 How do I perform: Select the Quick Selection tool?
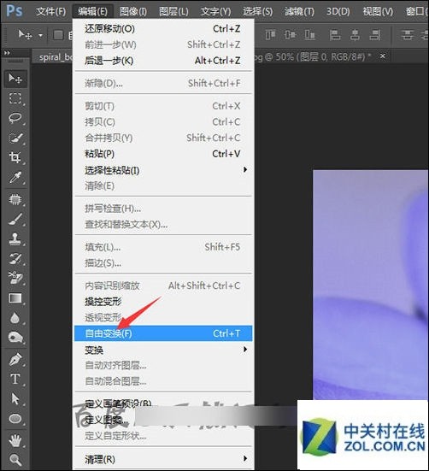pyautogui.click(x=15, y=138)
